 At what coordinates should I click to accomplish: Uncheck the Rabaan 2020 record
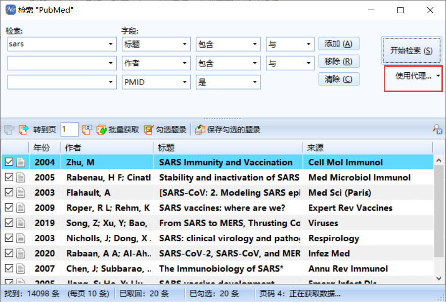click(x=9, y=253)
